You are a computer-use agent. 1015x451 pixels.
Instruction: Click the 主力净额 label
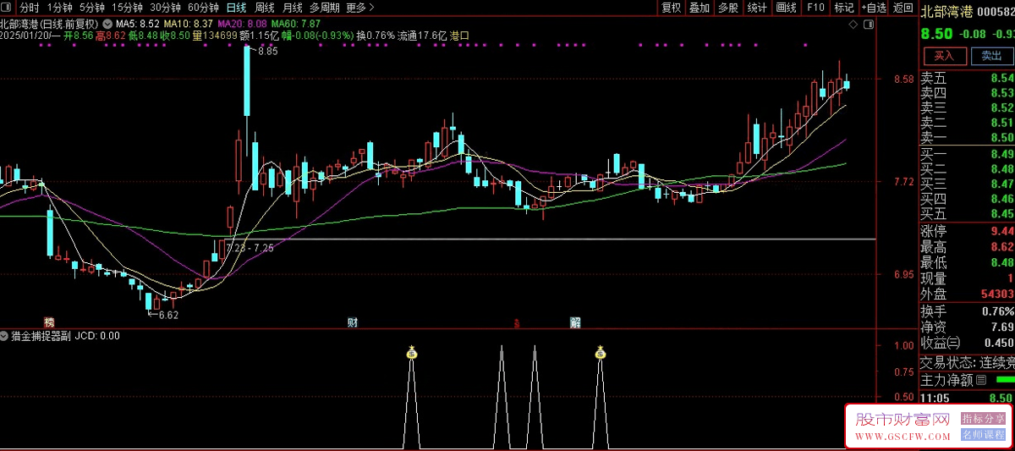click(947, 381)
